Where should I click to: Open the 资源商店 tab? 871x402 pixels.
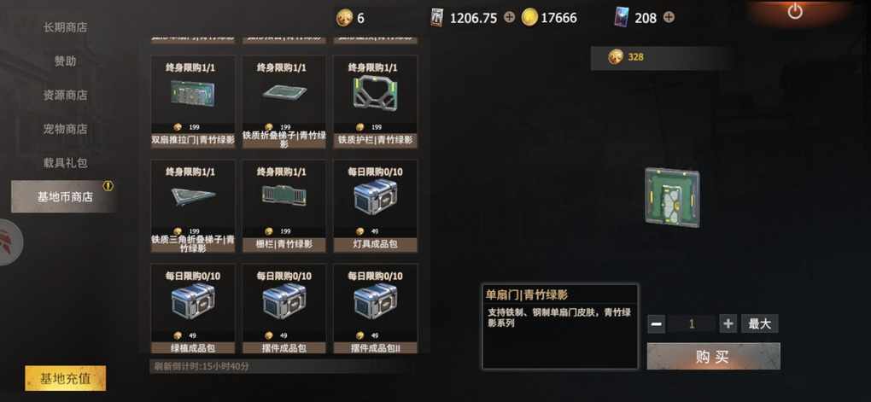click(65, 95)
